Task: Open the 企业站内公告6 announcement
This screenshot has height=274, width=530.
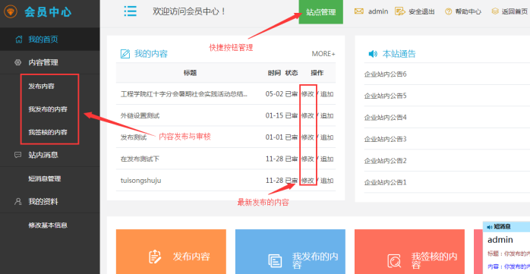Action: [x=385, y=74]
